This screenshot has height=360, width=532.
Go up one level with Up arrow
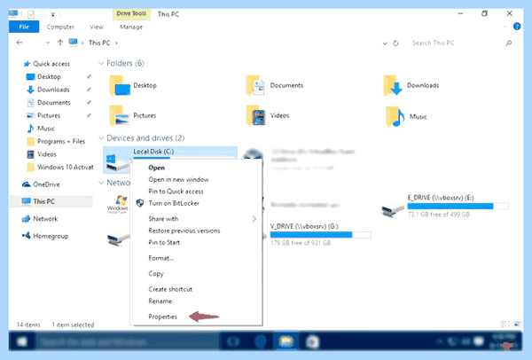tap(60, 43)
